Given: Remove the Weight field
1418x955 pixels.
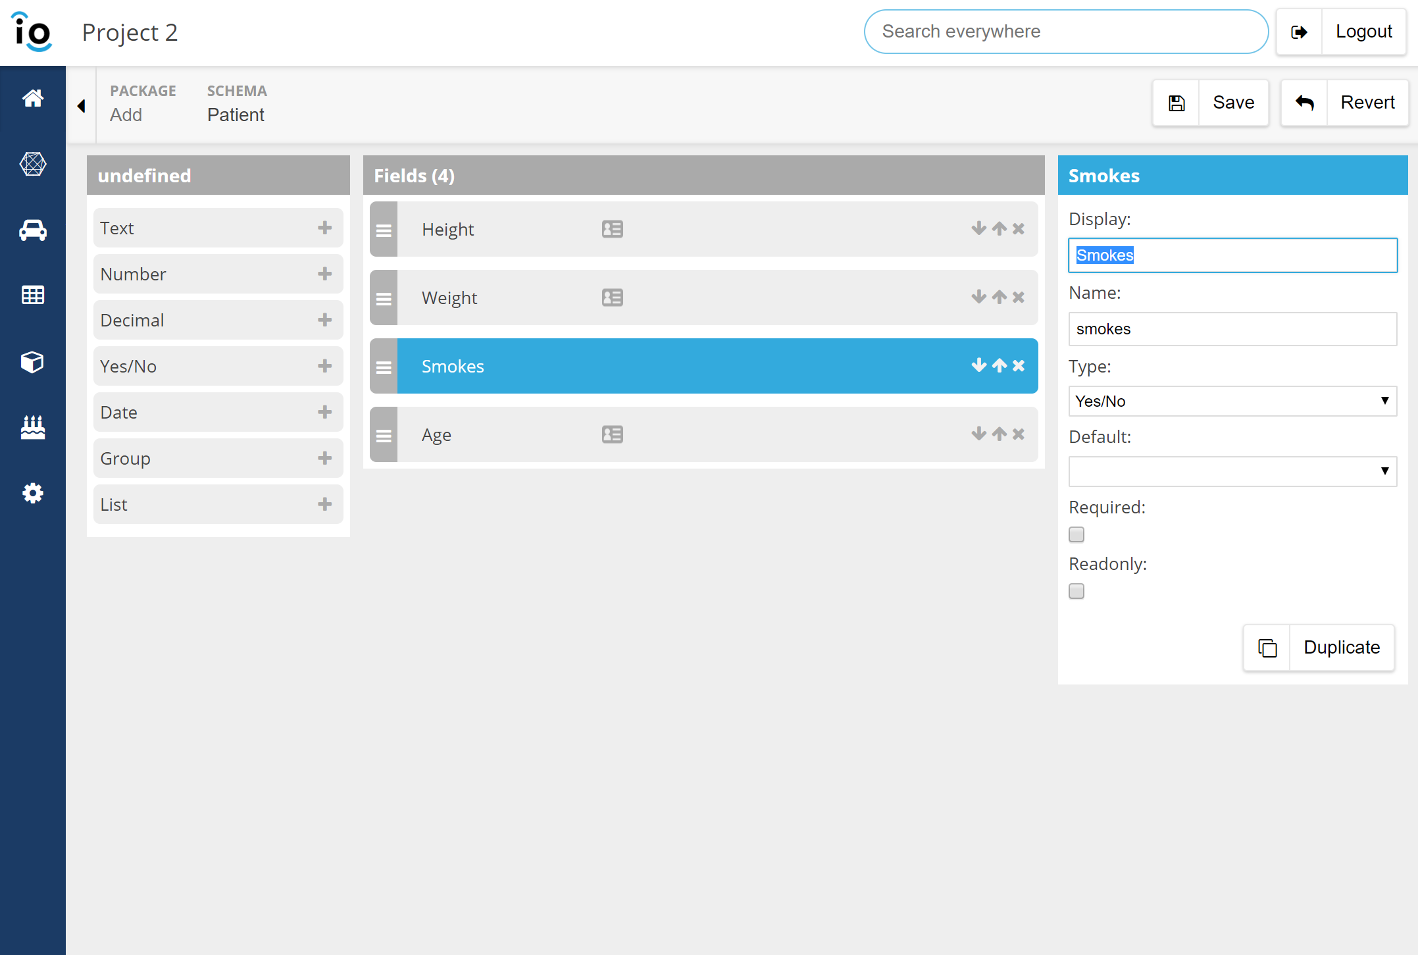Looking at the screenshot, I should pos(1019,297).
